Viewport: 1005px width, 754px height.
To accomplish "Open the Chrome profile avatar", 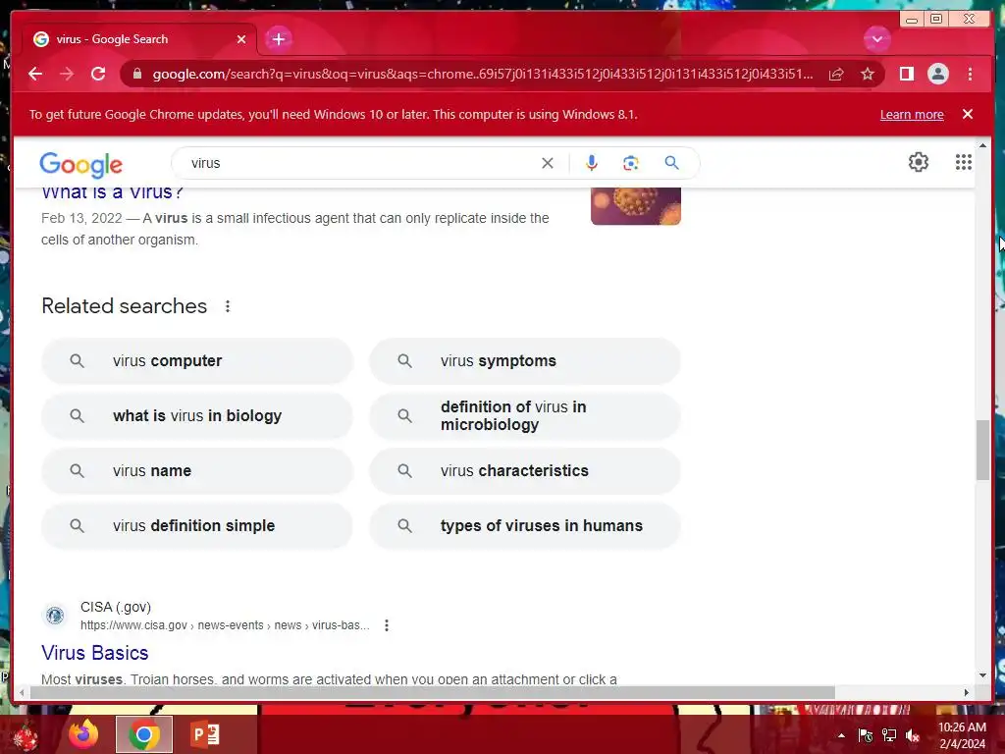I will pos(937,74).
